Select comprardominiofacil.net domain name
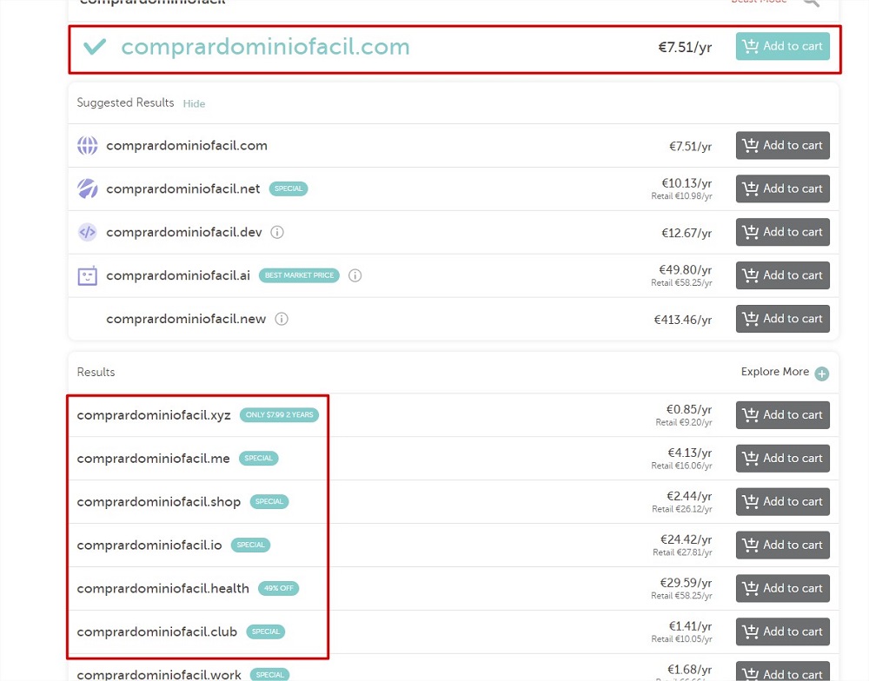Image resolution: width=869 pixels, height=681 pixels. (182, 189)
